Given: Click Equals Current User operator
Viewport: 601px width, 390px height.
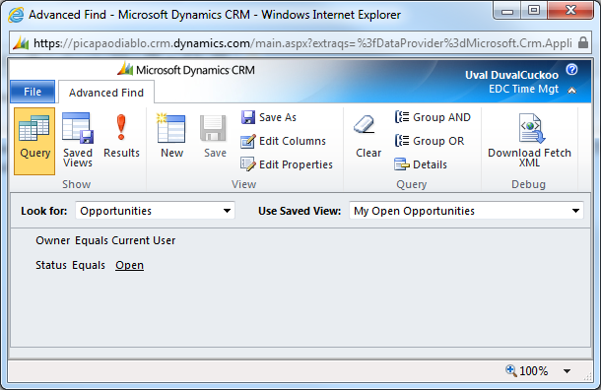Looking at the screenshot, I should click(125, 240).
